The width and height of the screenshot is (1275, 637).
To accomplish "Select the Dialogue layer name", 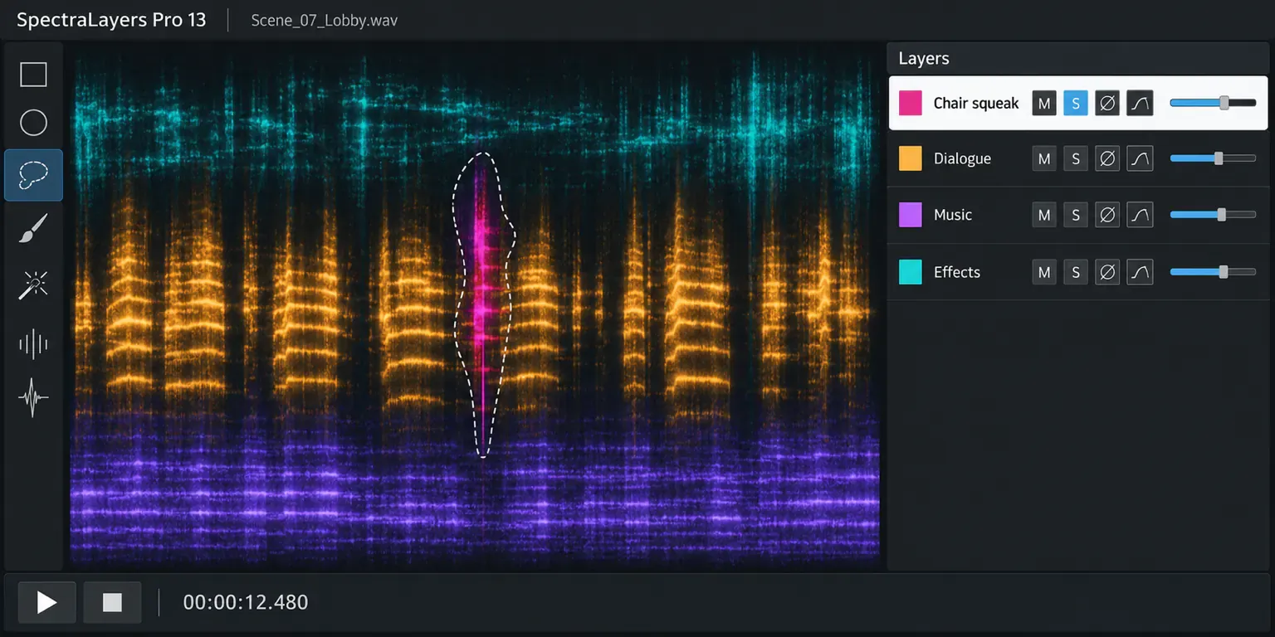I will [x=962, y=158].
